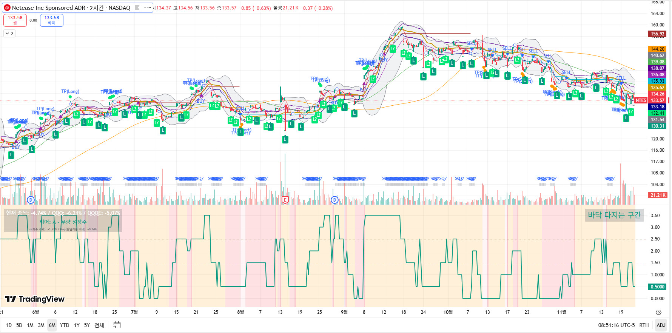Open the timezone menu showing UTC-5
This screenshot has height=333, width=672.
(x=616, y=325)
